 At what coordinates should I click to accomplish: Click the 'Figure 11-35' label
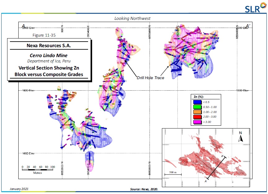click(x=44, y=35)
